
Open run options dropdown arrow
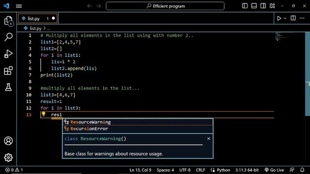(285, 18)
